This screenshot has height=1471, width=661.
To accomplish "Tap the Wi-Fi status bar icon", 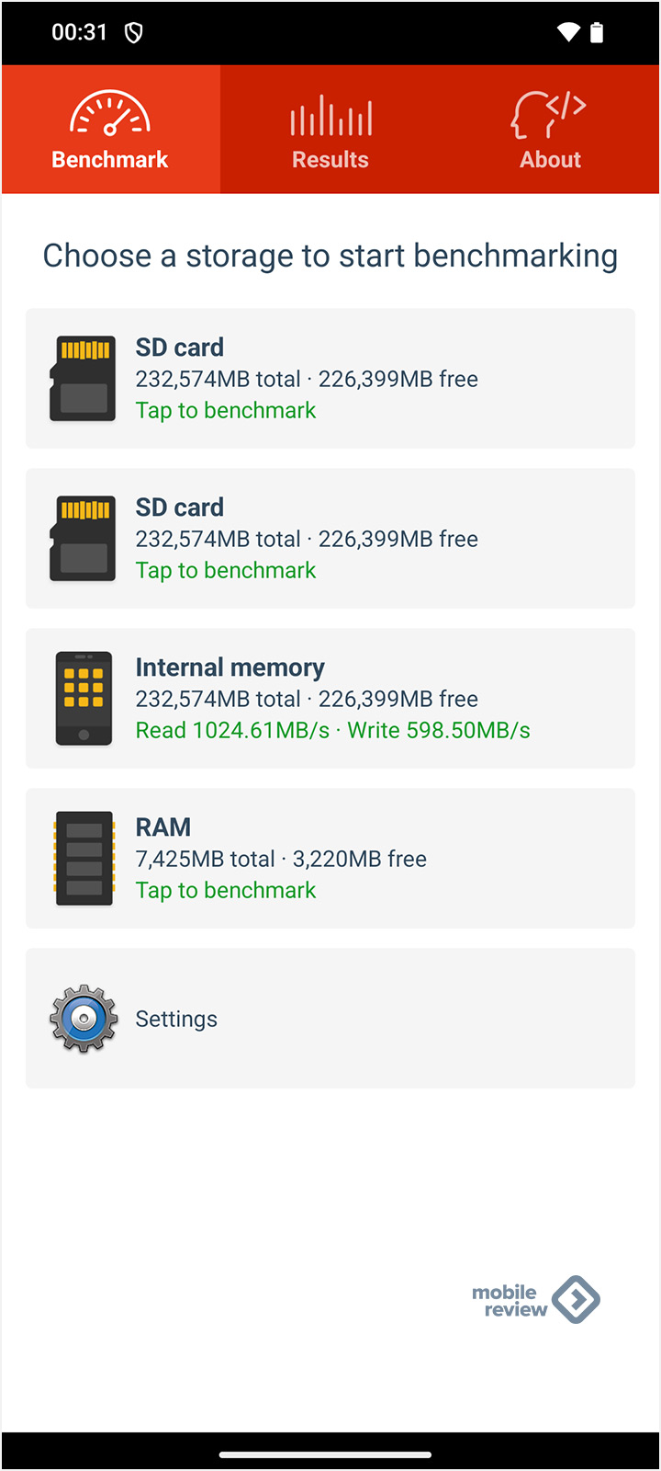I will point(568,33).
